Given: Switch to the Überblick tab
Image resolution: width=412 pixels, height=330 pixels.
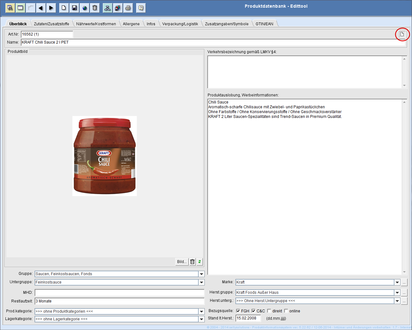Looking at the screenshot, I should 18,24.
